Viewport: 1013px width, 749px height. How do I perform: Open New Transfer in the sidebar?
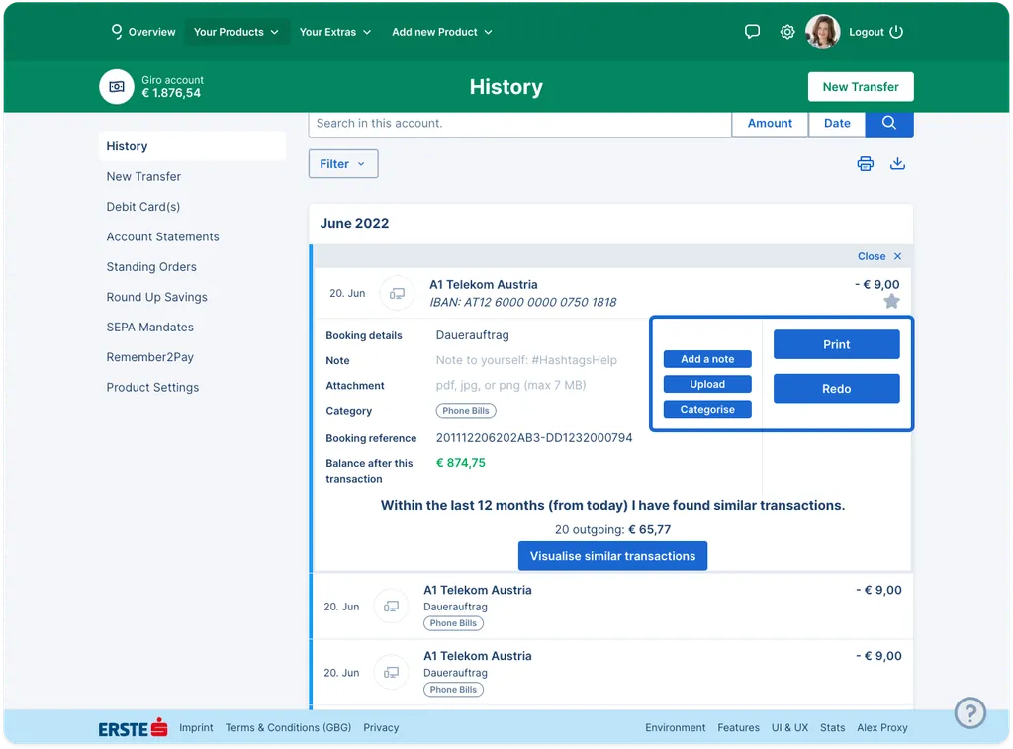pos(143,176)
